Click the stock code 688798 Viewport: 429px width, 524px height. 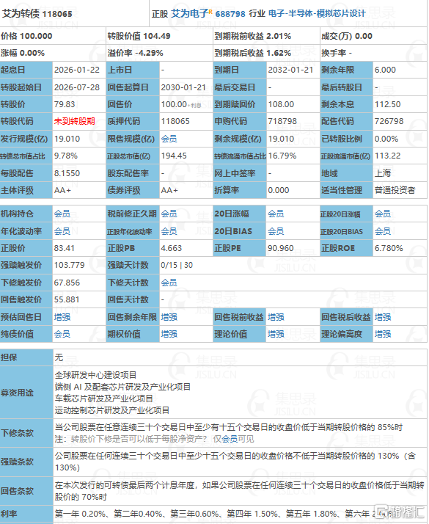[x=230, y=14]
